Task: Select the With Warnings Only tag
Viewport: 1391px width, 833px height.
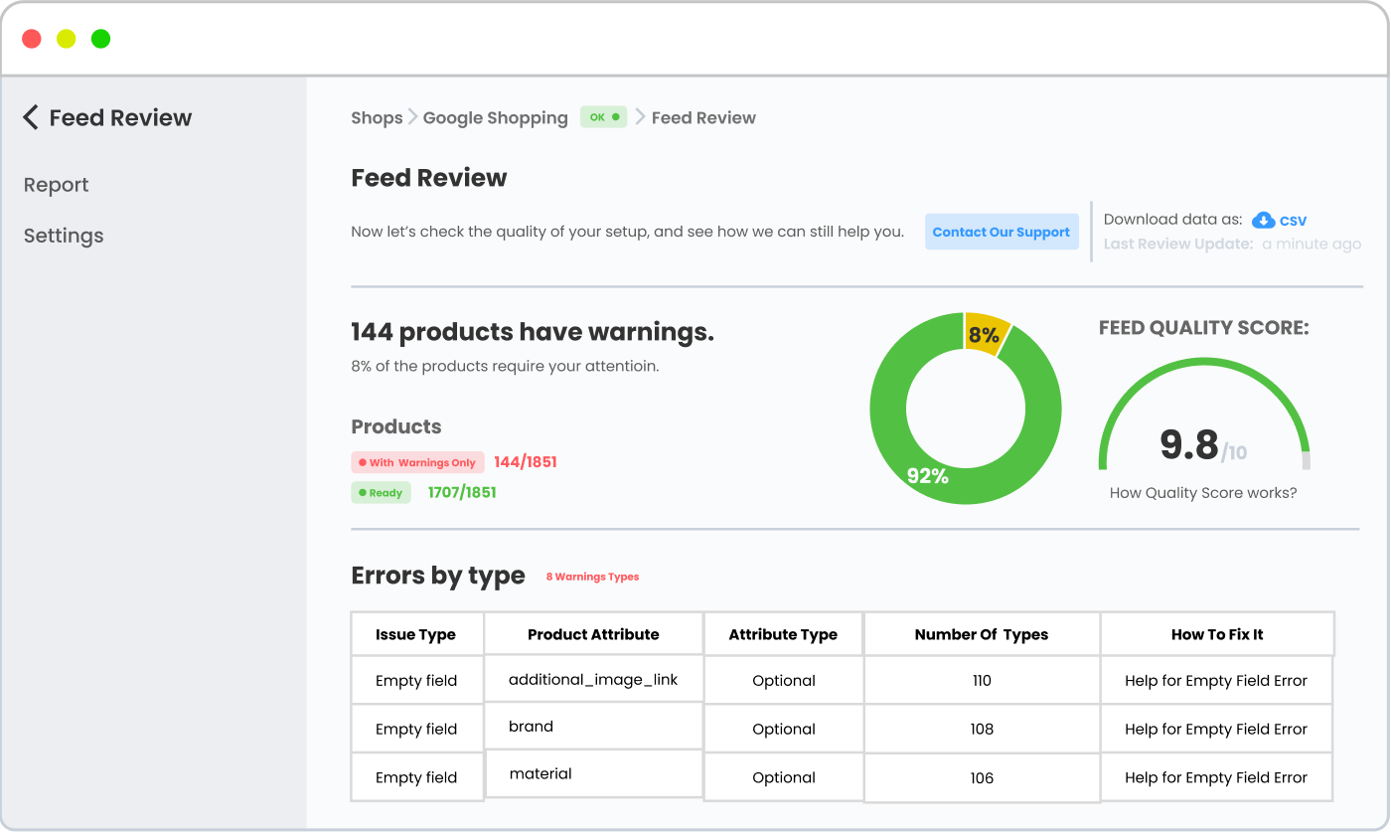Action: (x=417, y=462)
